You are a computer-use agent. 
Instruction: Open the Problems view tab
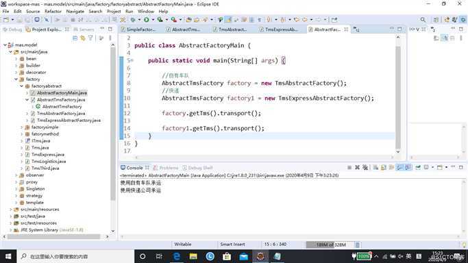point(166,168)
